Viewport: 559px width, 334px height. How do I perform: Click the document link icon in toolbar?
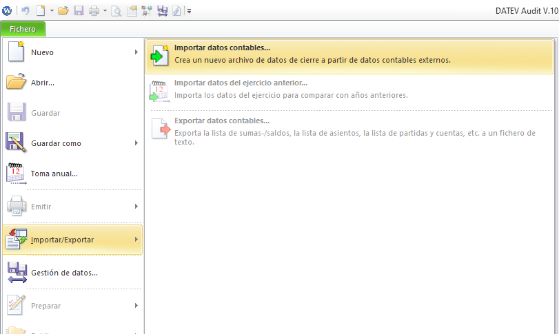click(176, 11)
